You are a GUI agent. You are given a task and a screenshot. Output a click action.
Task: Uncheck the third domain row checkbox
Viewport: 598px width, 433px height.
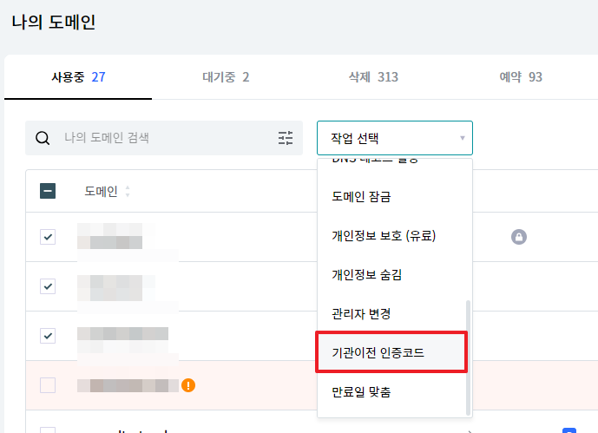48,336
